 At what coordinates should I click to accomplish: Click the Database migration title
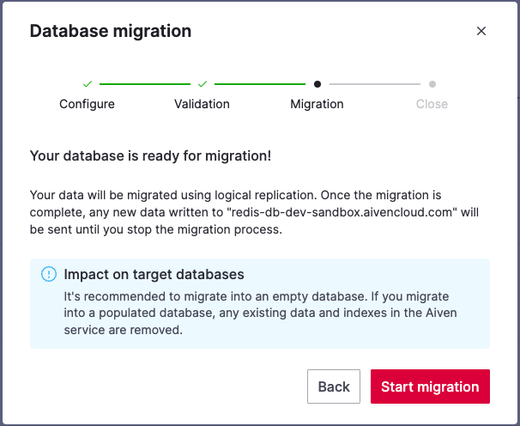coord(111,32)
